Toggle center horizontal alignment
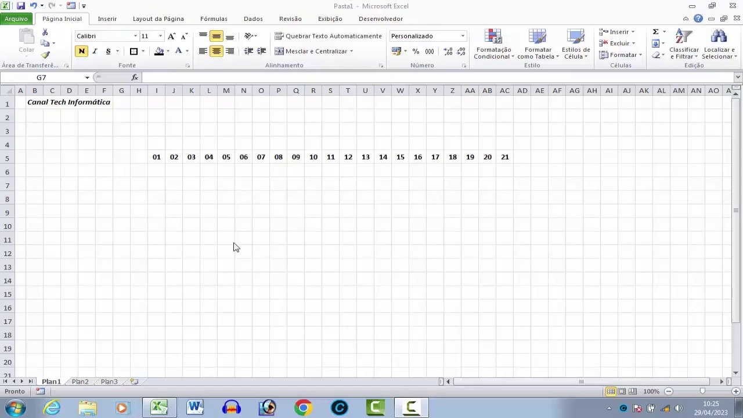The height and width of the screenshot is (418, 743). (216, 51)
